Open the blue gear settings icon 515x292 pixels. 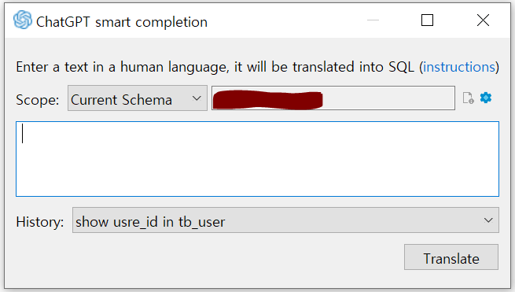click(x=486, y=98)
